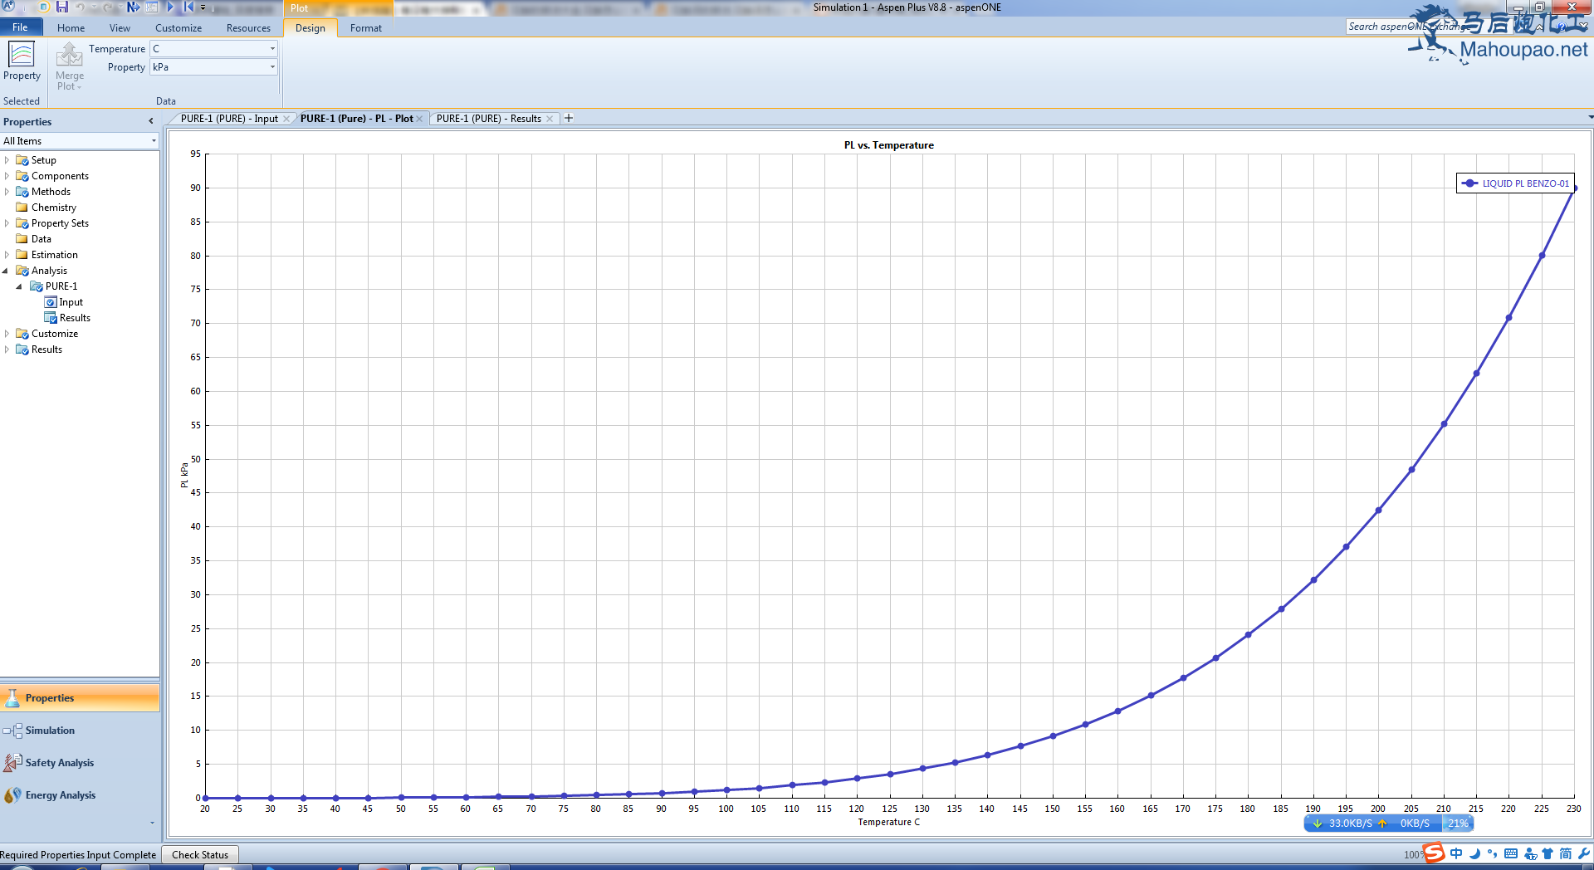Click the Merge Plot button
Viewport: 1594px width, 870px height.
tap(70, 66)
